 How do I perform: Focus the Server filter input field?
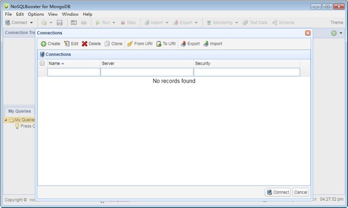(x=147, y=72)
